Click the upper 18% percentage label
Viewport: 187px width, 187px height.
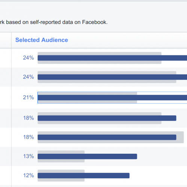pyautogui.click(x=28, y=118)
